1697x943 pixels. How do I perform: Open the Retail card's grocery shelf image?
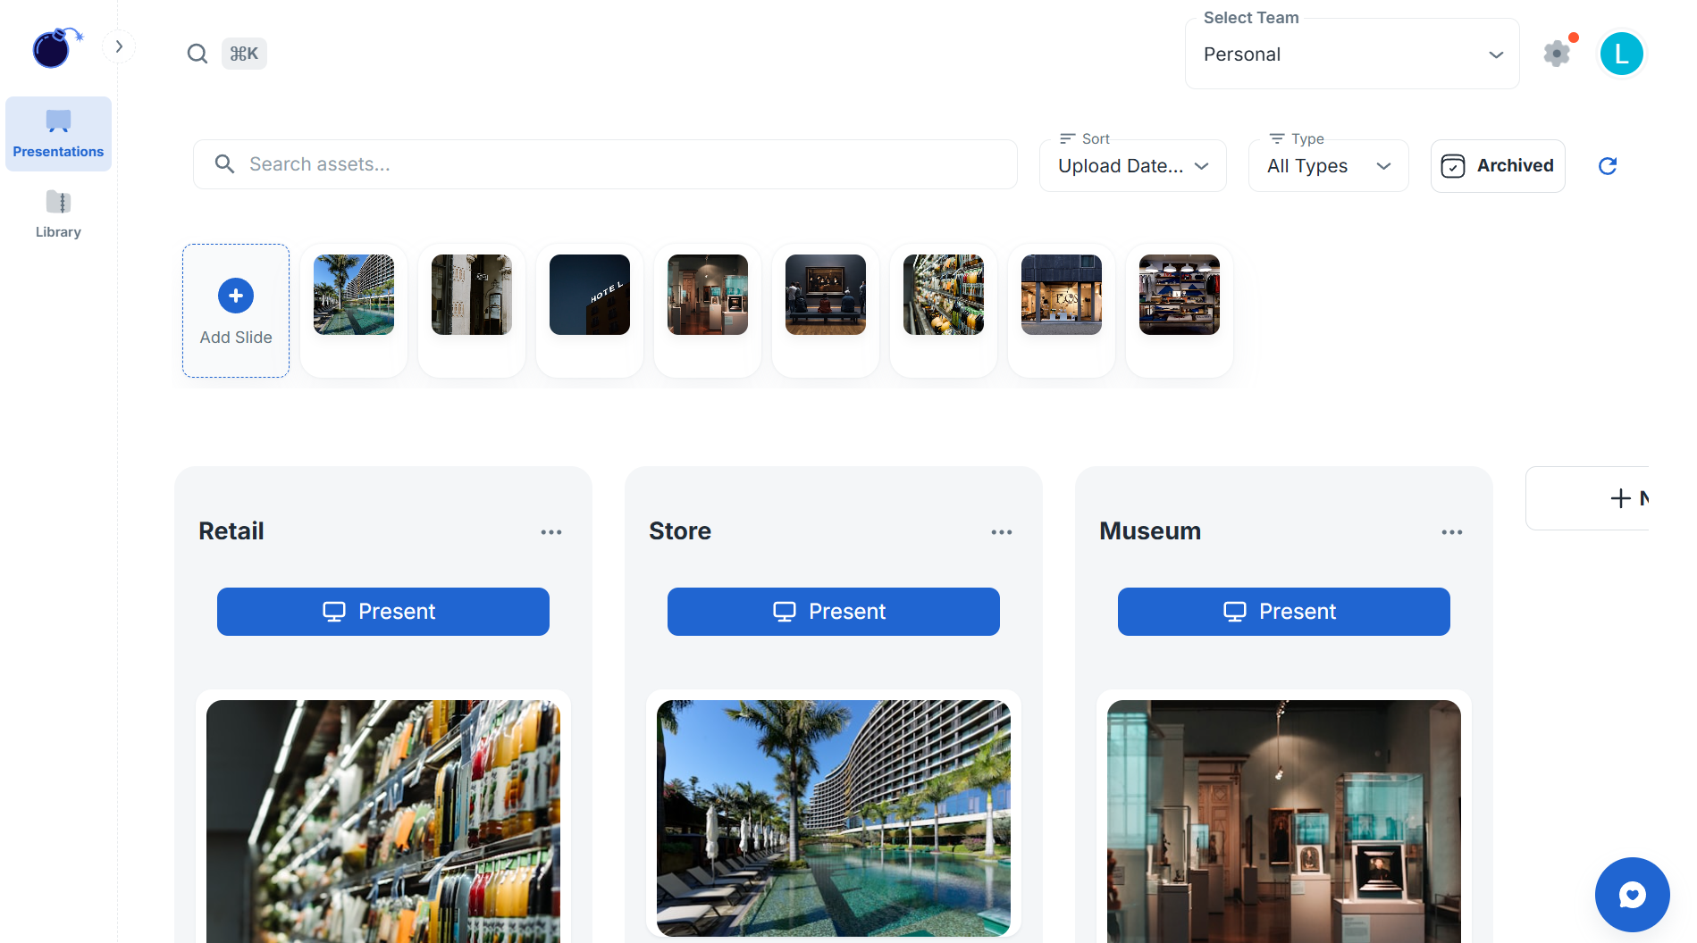tap(383, 822)
